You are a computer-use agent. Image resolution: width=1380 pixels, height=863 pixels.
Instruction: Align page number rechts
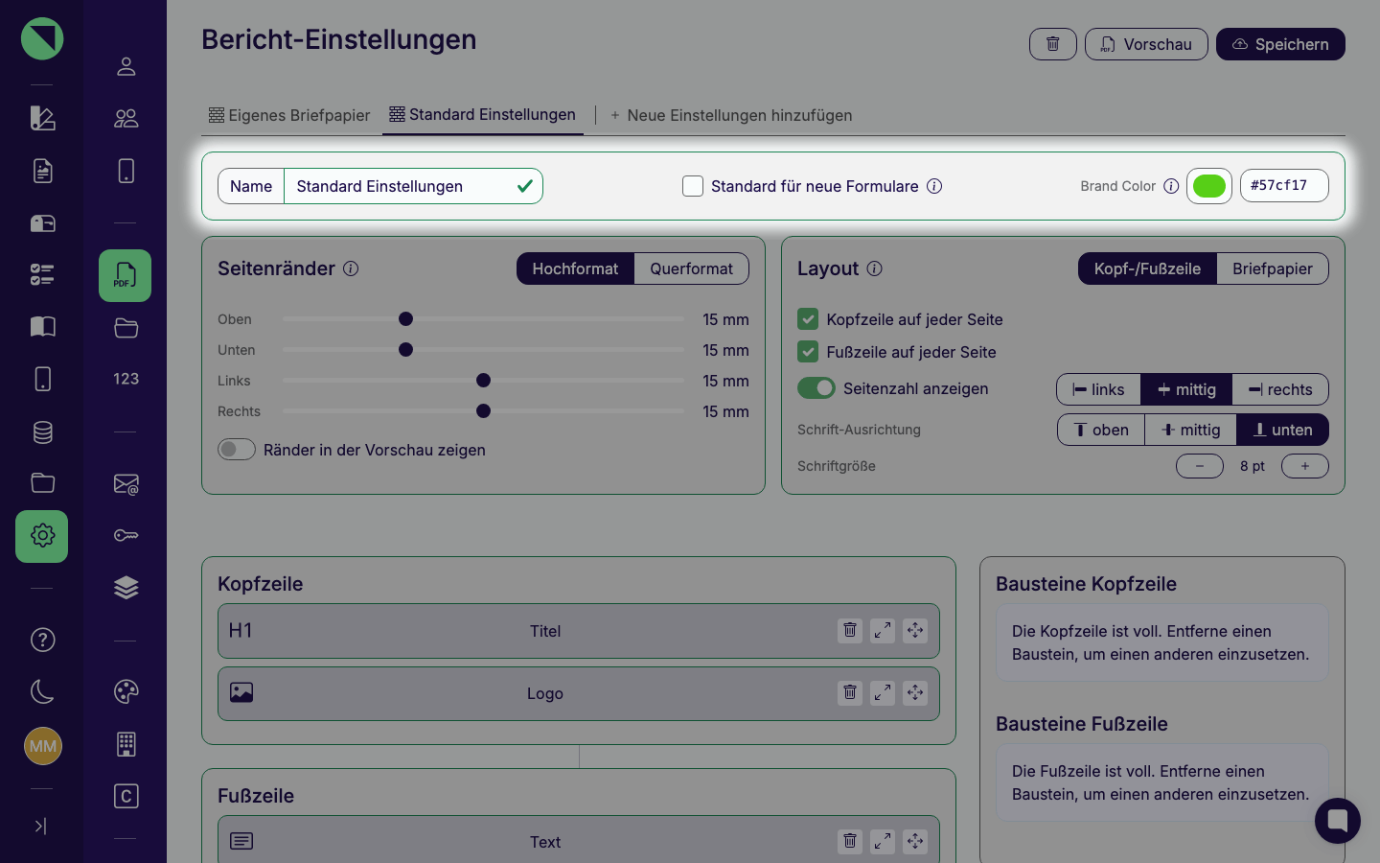click(1280, 389)
